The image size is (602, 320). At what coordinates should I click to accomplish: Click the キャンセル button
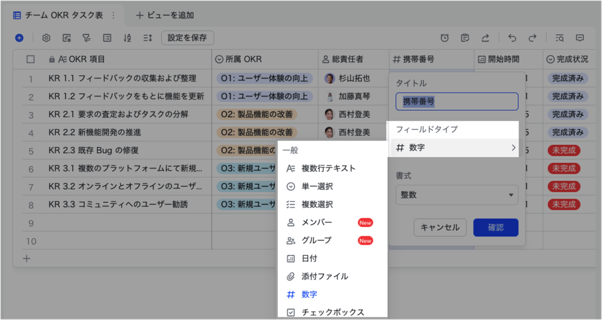pyautogui.click(x=440, y=228)
